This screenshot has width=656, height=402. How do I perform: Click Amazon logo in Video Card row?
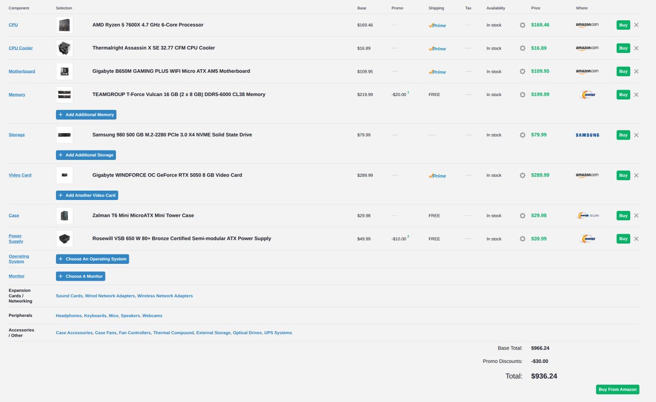(x=587, y=175)
